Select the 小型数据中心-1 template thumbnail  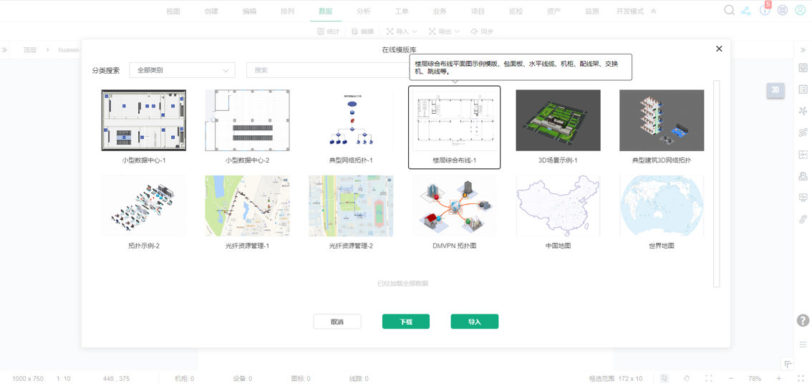click(x=144, y=120)
